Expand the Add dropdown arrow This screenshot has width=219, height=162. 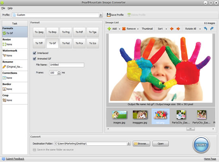[x=119, y=29]
